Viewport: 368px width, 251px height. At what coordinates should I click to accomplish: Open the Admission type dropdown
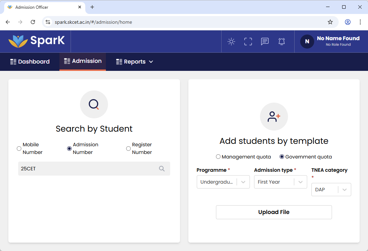(280, 182)
